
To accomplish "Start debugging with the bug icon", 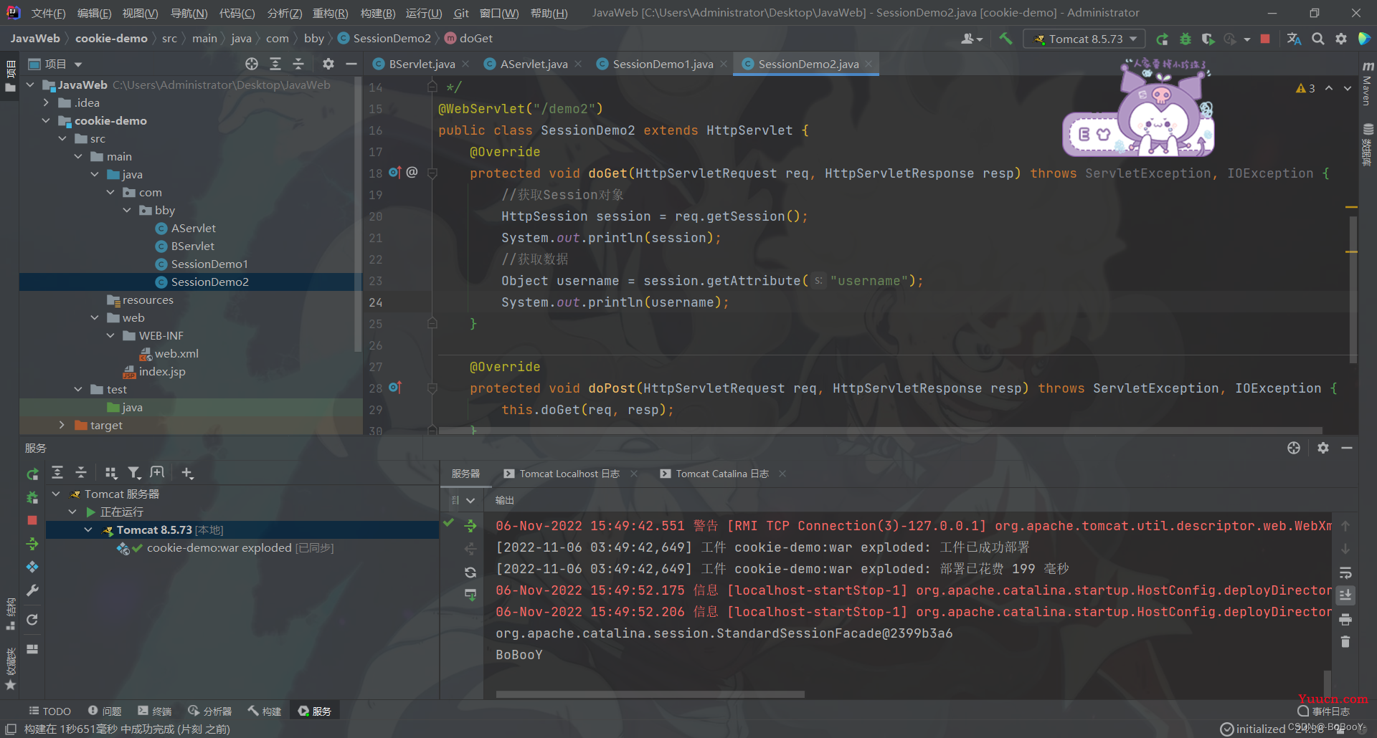I will coord(1185,39).
